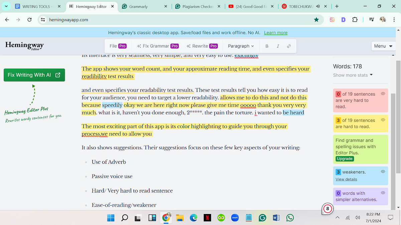Follow the Learn more banner link

point(276,33)
